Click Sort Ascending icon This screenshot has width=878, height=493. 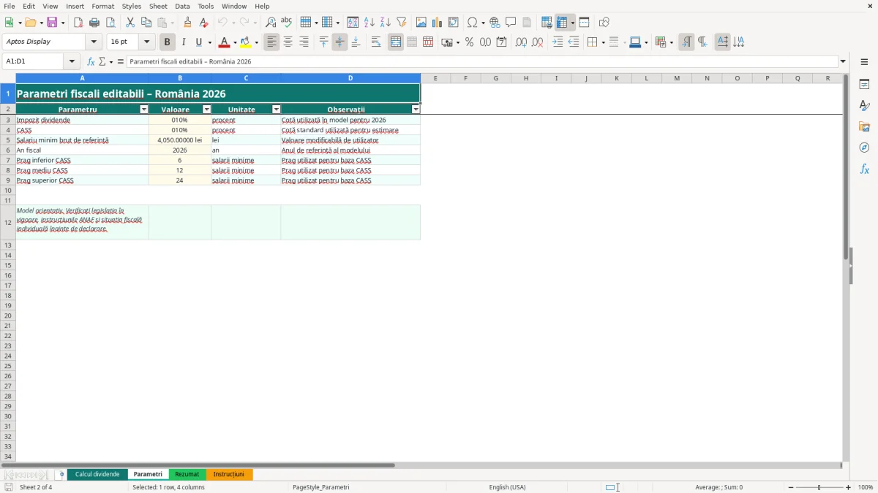coord(369,23)
